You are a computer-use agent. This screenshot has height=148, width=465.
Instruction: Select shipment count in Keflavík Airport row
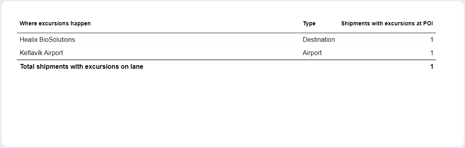pyautogui.click(x=432, y=53)
